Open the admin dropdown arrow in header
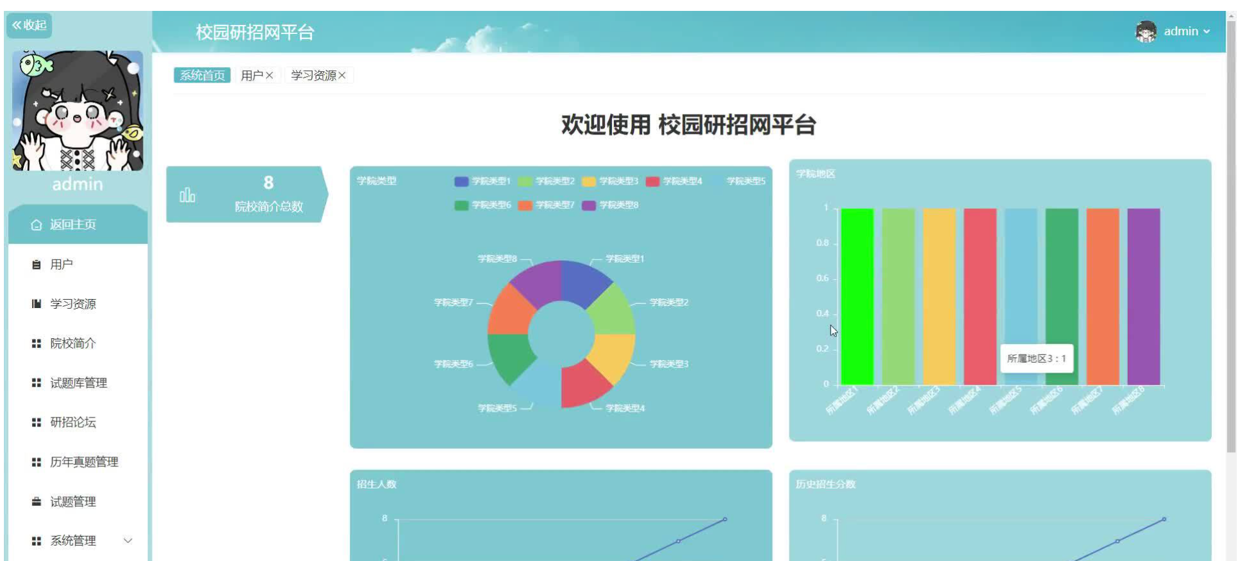1247x561 pixels. click(x=1207, y=31)
